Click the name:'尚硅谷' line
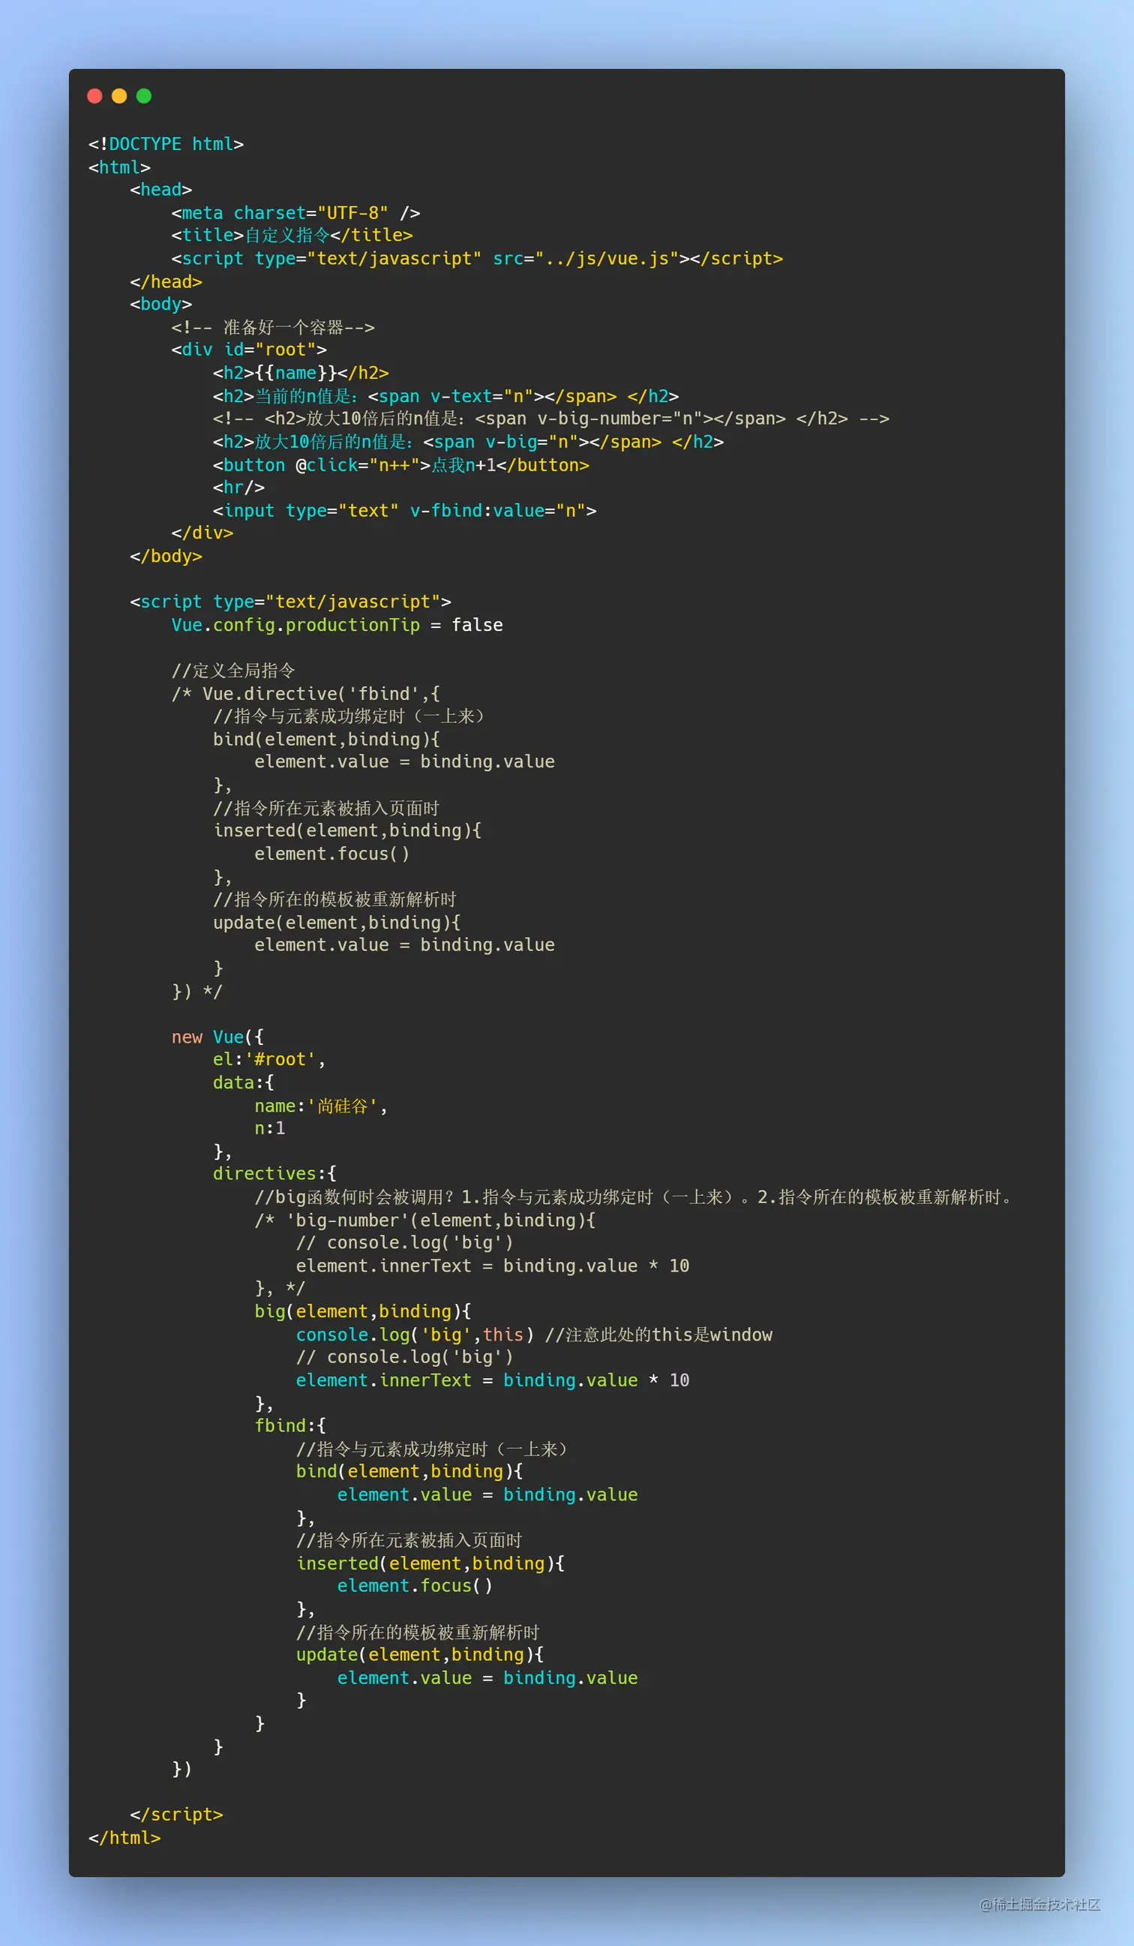 click(x=321, y=1106)
